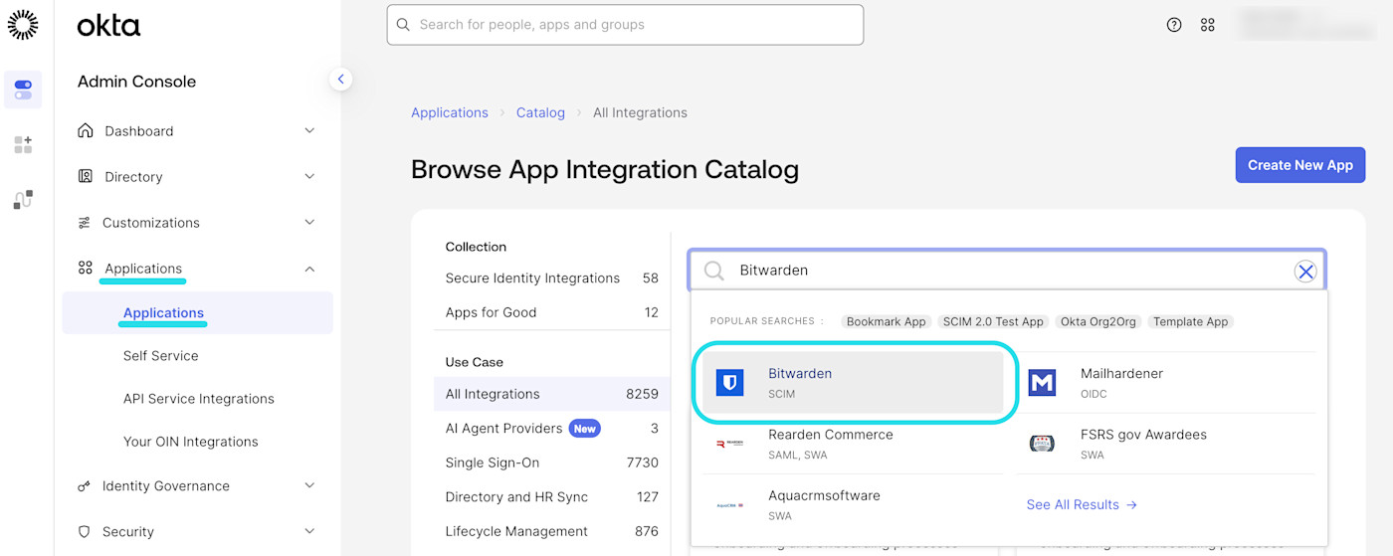Open the Directory sidebar section
This screenshot has width=1393, height=556.
pos(197,176)
